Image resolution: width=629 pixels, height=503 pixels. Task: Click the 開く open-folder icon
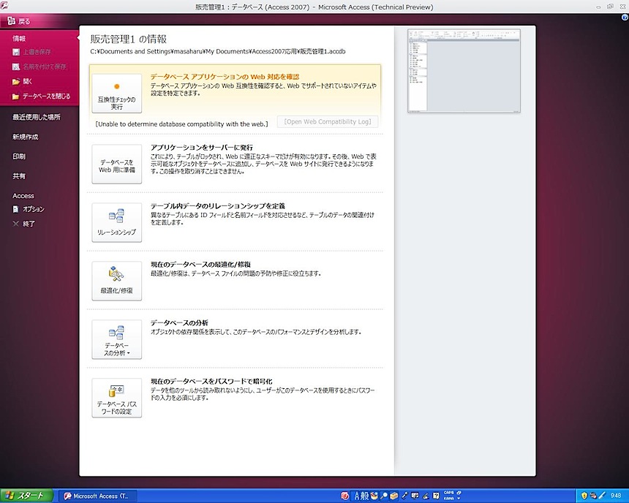[16, 81]
